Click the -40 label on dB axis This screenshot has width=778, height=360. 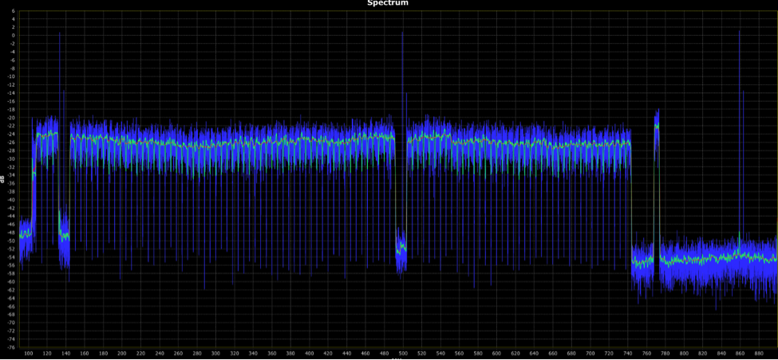click(12, 200)
